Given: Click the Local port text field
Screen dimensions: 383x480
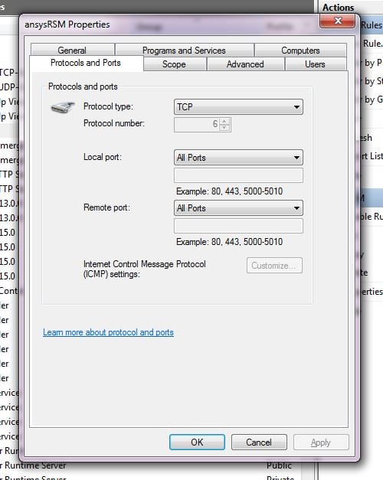Looking at the screenshot, I should (x=238, y=175).
